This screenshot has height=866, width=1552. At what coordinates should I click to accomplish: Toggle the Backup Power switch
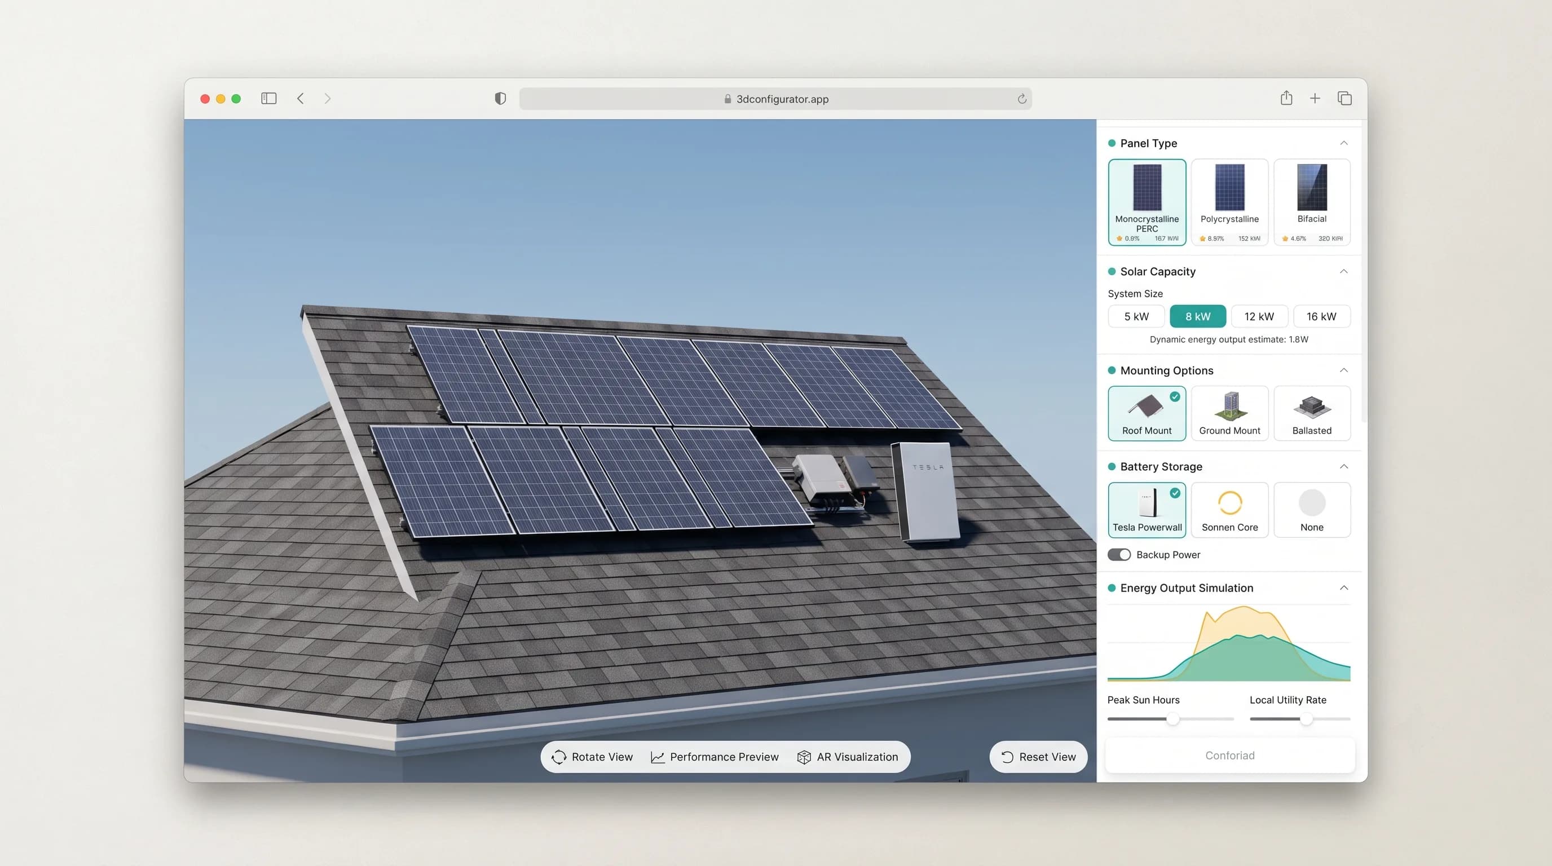pos(1119,555)
